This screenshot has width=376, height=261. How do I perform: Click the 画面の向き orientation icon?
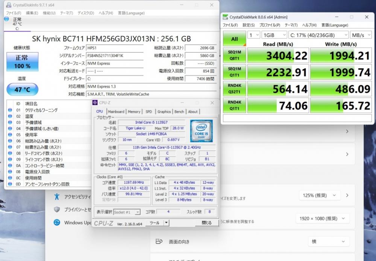(159, 241)
